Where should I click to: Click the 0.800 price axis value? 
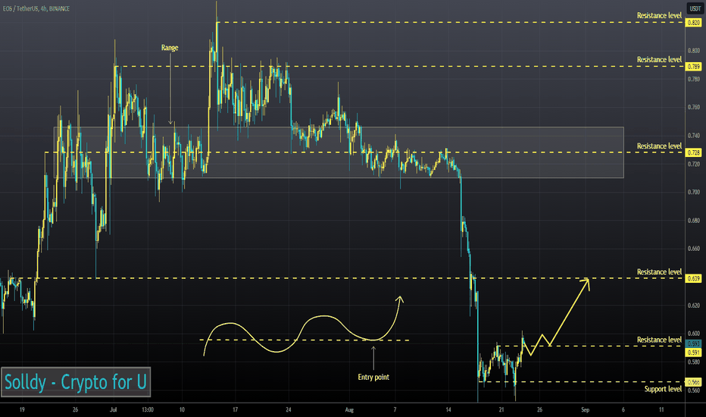click(693, 51)
